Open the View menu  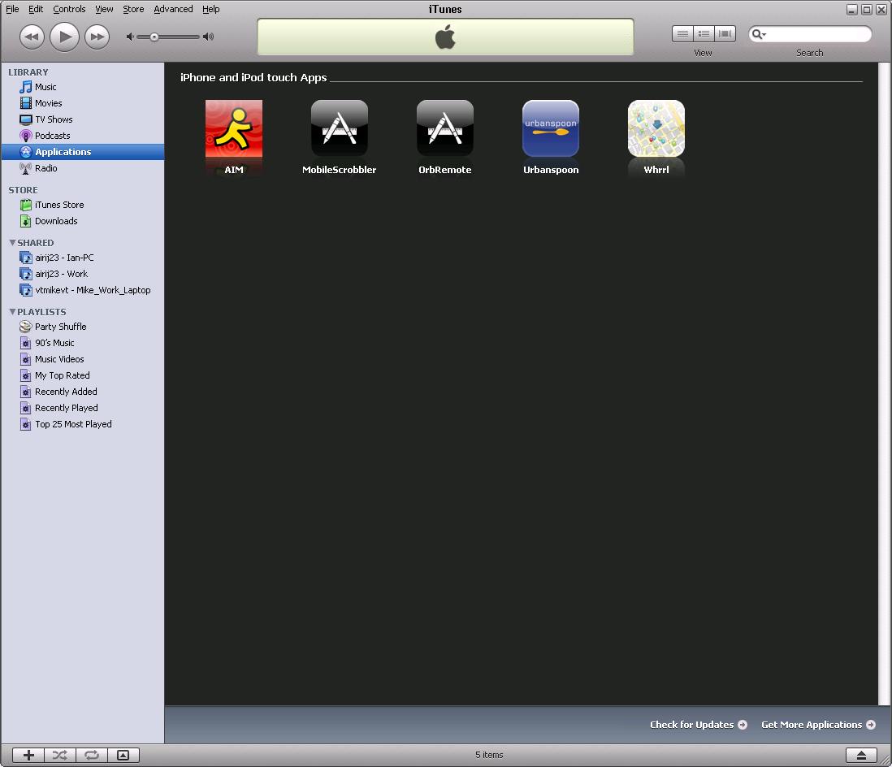[104, 9]
